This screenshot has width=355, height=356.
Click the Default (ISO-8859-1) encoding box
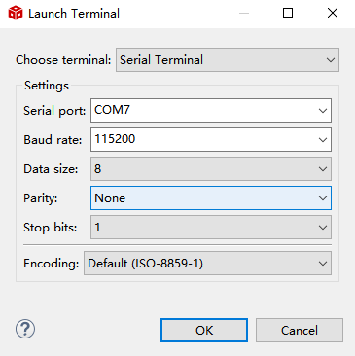[207, 263]
